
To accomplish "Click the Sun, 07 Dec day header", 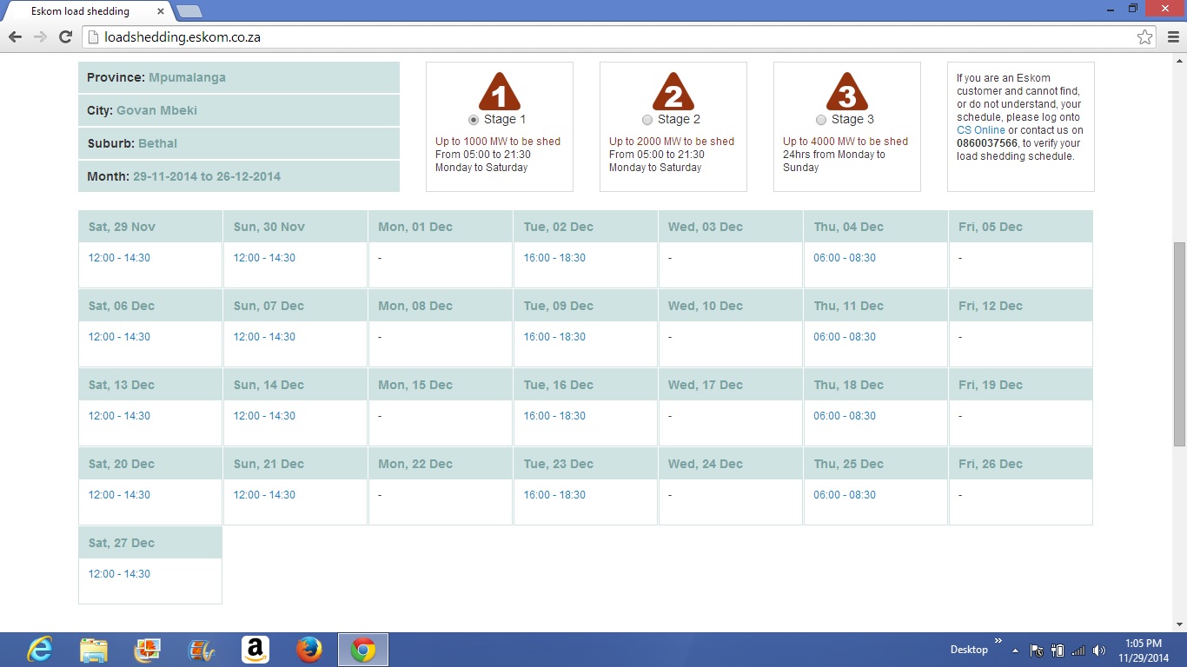I will pyautogui.click(x=295, y=306).
